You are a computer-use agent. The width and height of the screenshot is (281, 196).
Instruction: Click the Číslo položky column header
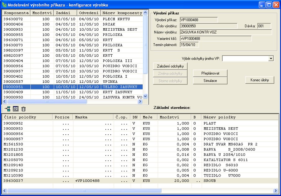coord(27,117)
